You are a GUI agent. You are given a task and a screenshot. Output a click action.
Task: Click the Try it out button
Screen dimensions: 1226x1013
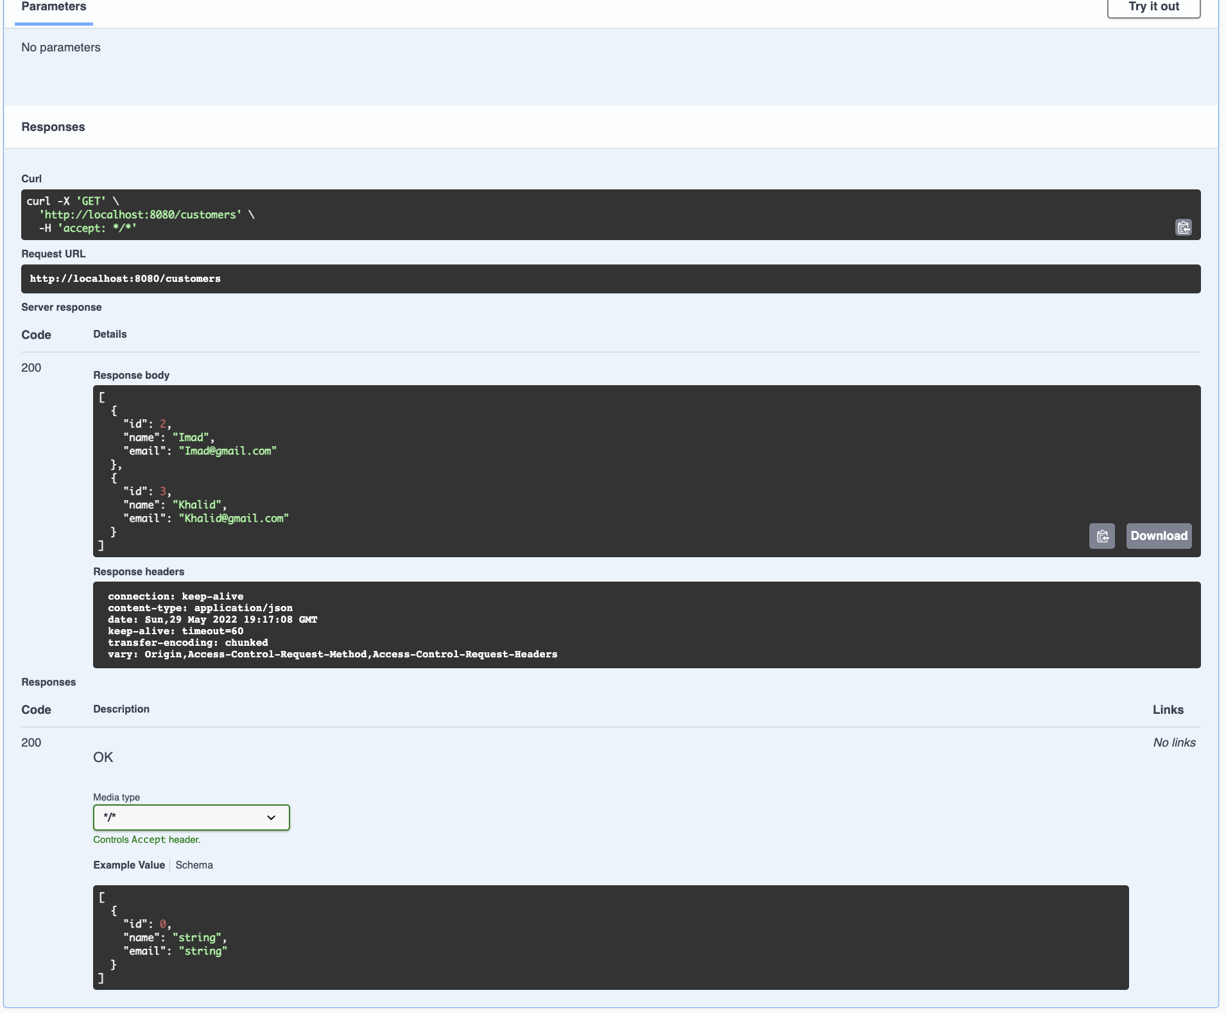tap(1153, 6)
